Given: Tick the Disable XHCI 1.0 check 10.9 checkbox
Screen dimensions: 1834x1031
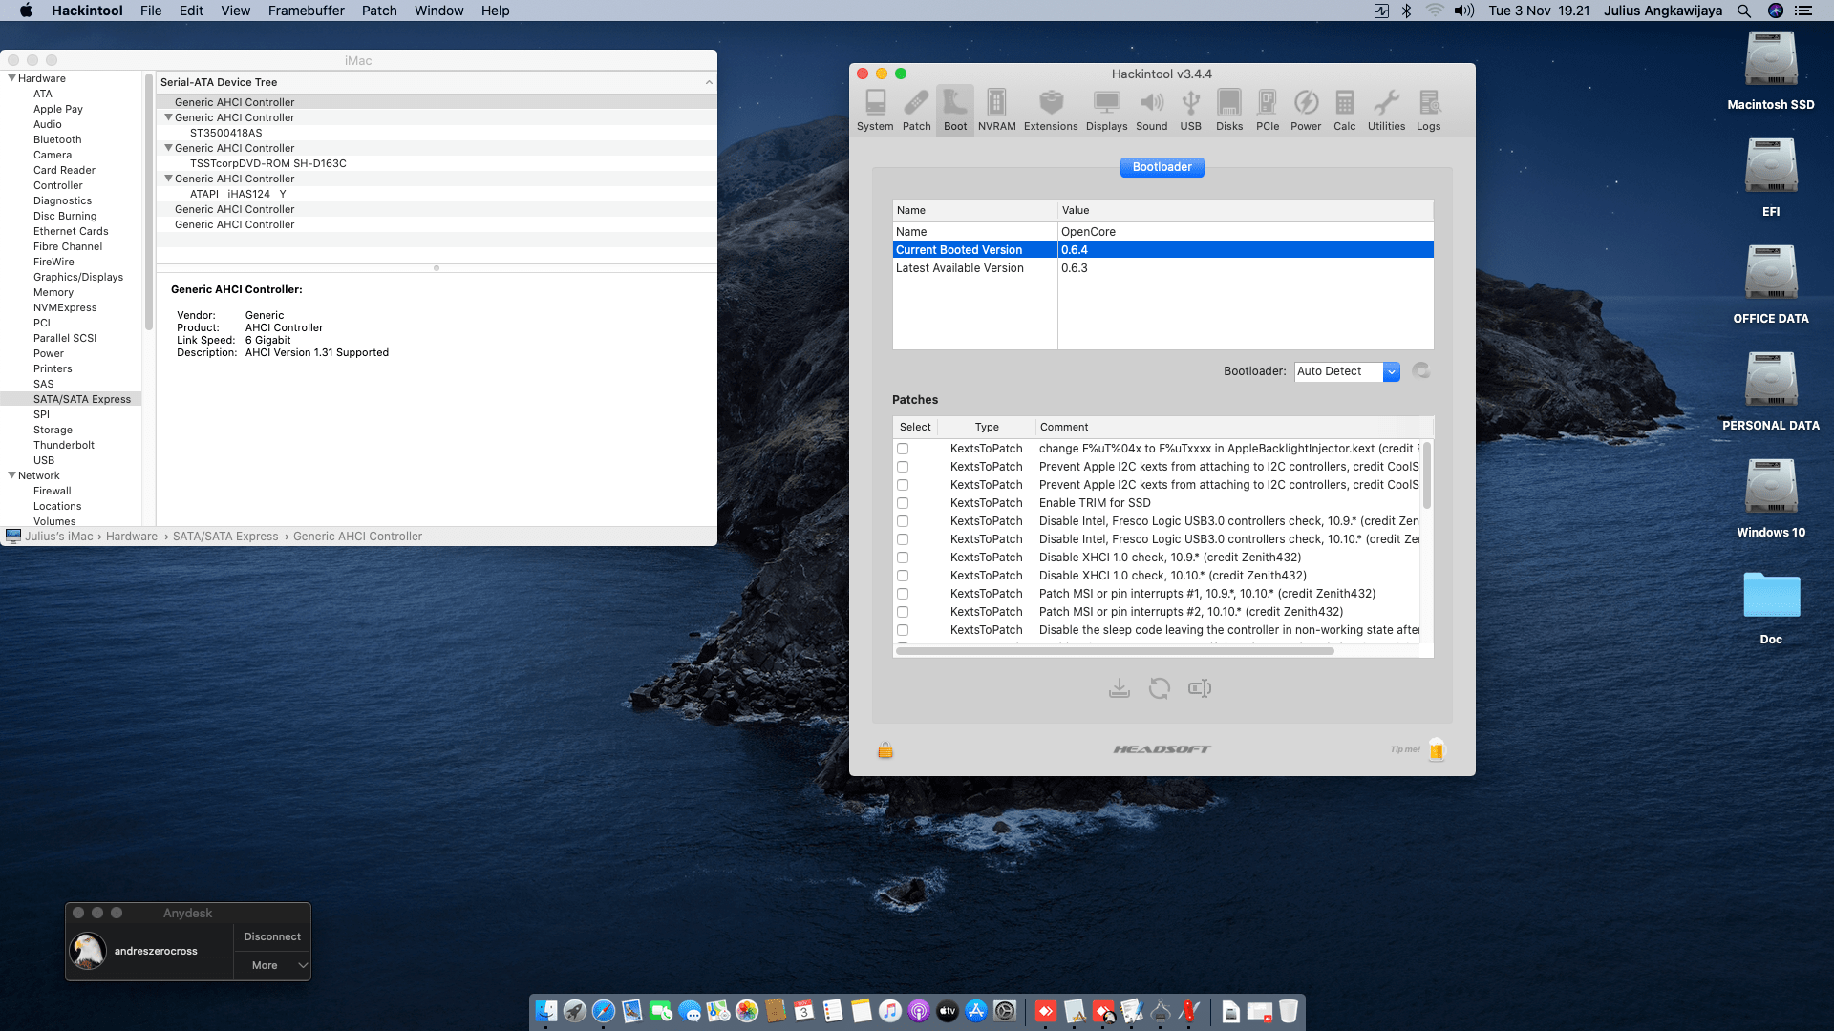Looking at the screenshot, I should point(903,558).
